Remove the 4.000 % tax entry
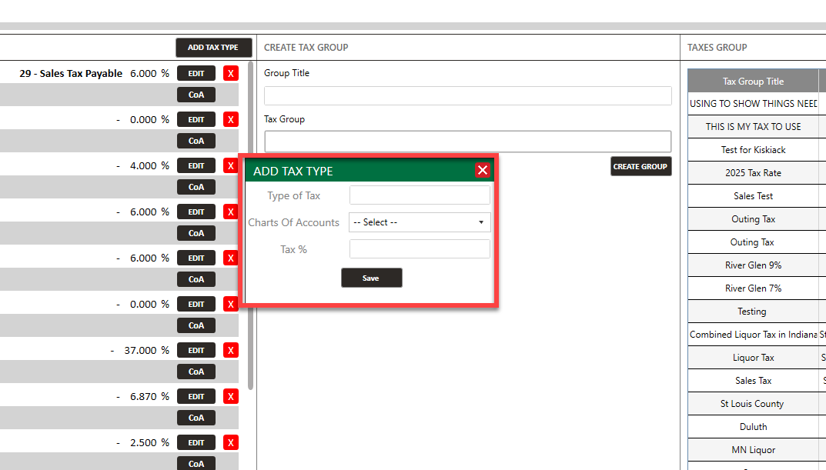 (x=231, y=165)
